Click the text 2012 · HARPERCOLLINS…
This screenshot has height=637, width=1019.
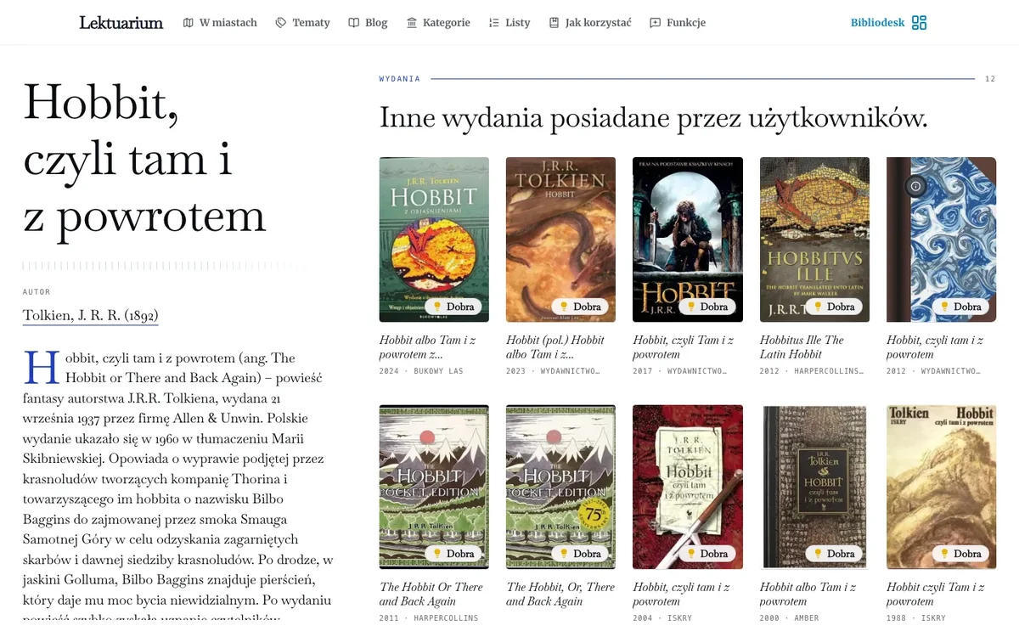coord(812,371)
